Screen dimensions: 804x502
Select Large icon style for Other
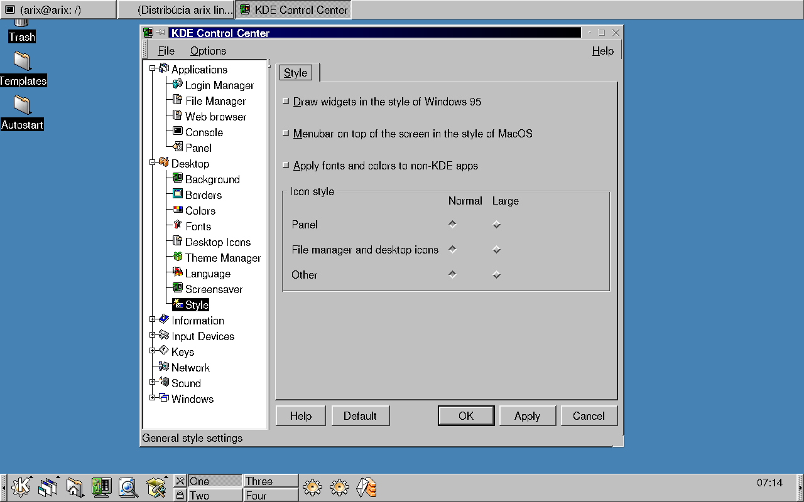coord(496,274)
